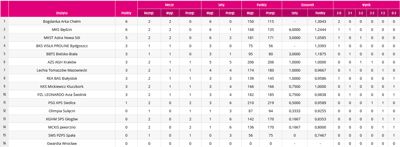
Task: Click the Rozegr. column header
Action: click(x=149, y=13)
